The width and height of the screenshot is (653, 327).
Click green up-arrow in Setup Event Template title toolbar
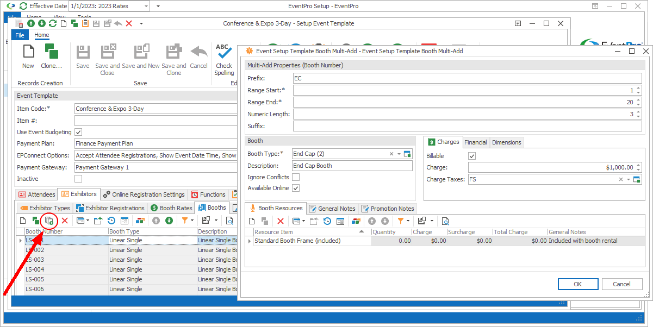[32, 24]
